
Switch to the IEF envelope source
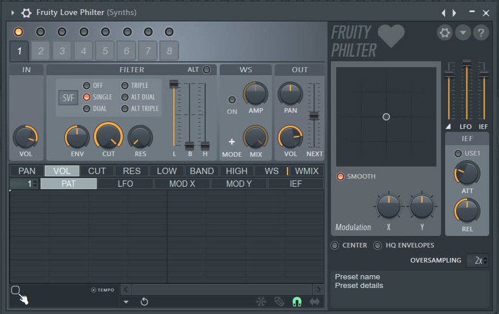tap(296, 184)
